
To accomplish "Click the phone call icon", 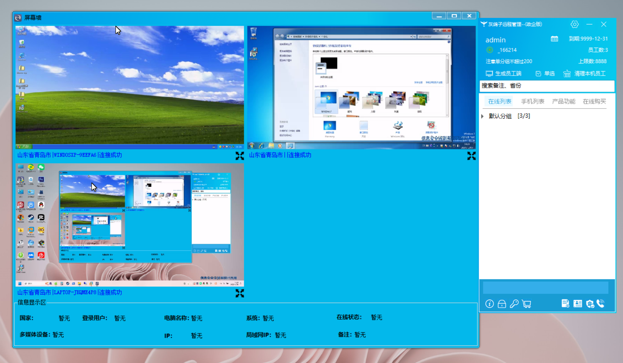I will tap(600, 304).
